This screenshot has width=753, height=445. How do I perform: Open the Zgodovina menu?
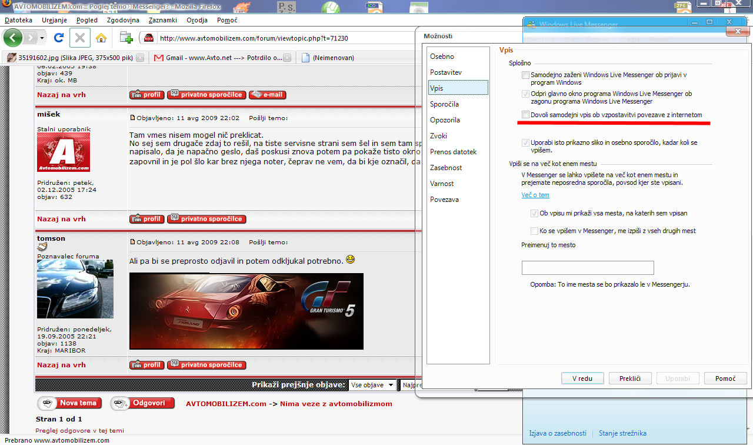[124, 20]
